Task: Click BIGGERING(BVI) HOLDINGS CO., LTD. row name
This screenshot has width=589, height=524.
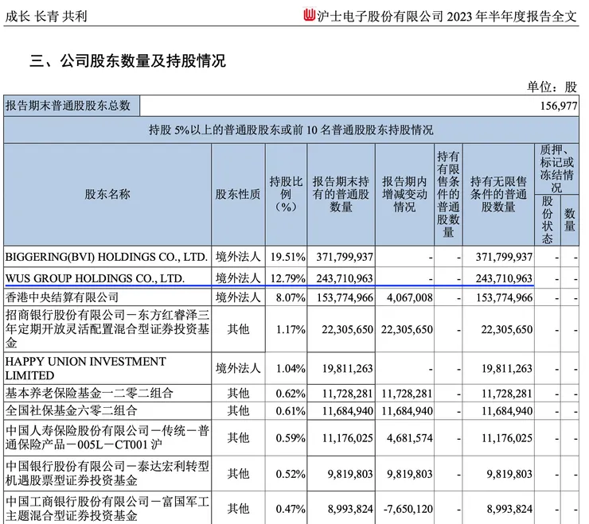Action: [107, 257]
